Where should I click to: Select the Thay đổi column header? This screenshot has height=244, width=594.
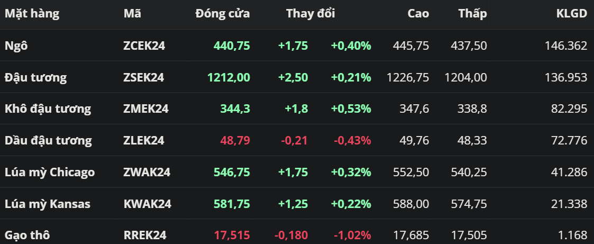click(310, 14)
